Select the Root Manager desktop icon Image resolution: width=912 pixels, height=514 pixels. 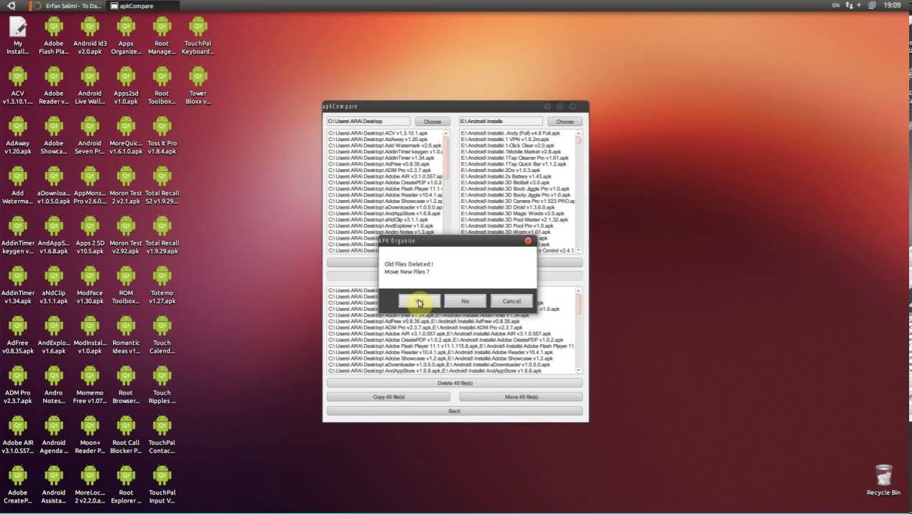[x=162, y=36]
